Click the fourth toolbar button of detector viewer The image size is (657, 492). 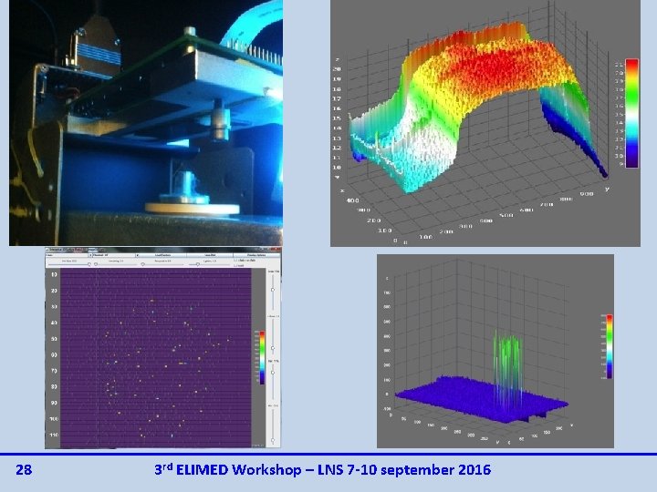click(x=210, y=255)
